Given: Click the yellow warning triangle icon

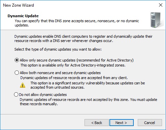Looking at the screenshot, I should [23, 85].
